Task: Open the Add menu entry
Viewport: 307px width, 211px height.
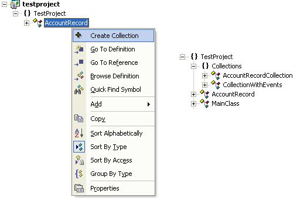Action: 113,104
